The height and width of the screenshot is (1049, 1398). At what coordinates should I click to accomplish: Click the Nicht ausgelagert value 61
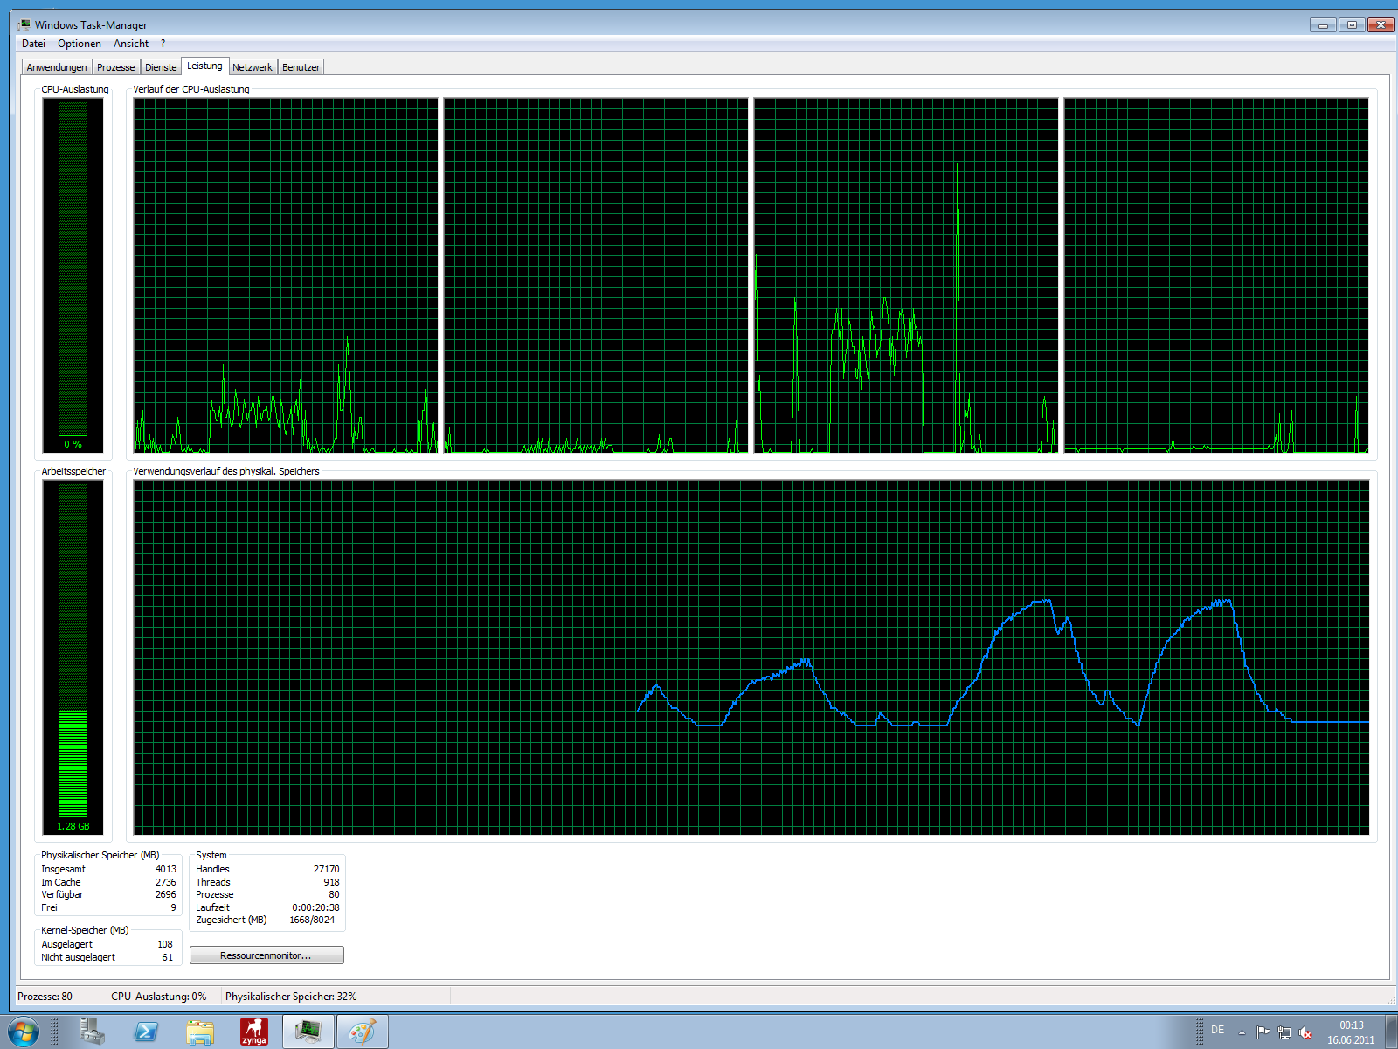pyautogui.click(x=168, y=957)
